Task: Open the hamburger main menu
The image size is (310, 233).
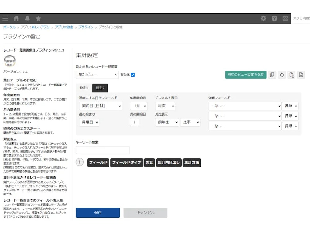Action: tap(5, 18)
